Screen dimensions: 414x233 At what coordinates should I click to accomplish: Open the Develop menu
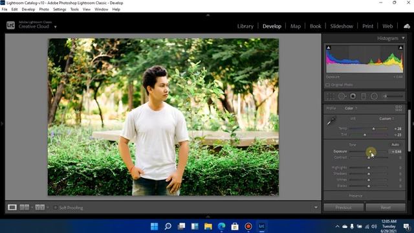point(28,9)
